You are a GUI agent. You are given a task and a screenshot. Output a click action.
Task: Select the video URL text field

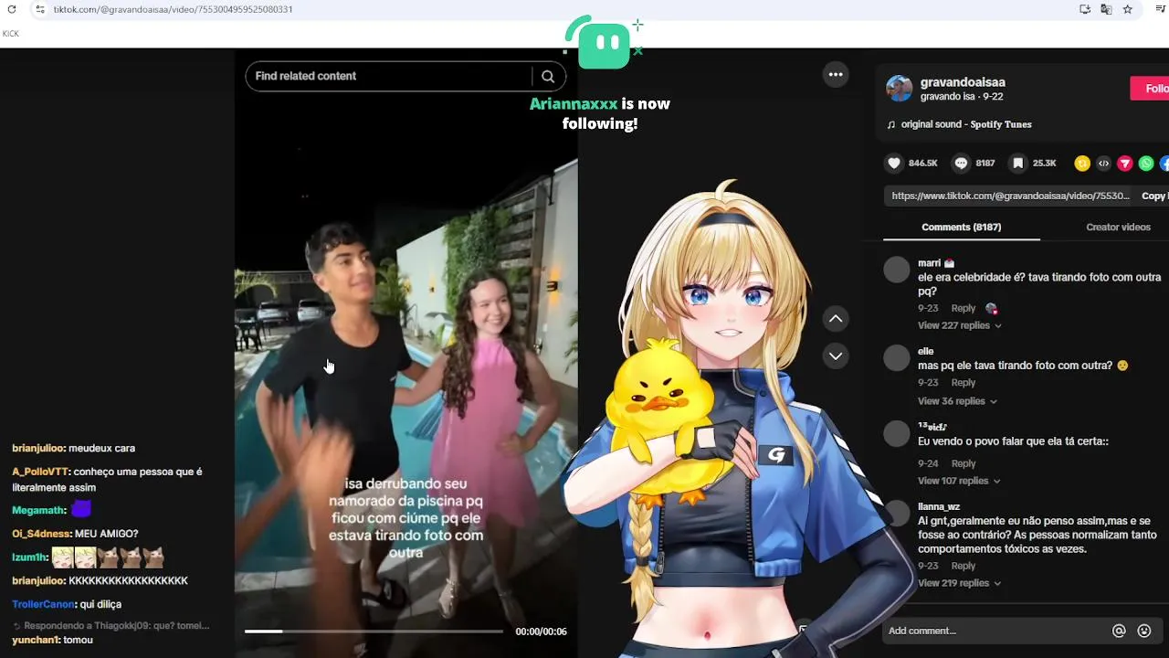point(1010,196)
